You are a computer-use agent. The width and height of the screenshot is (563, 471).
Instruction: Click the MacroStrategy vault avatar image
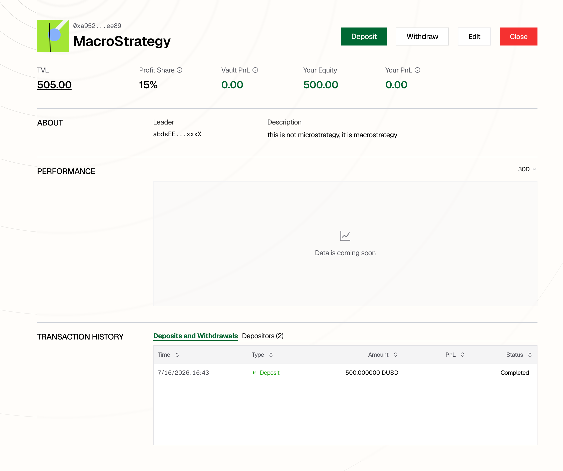(53, 36)
